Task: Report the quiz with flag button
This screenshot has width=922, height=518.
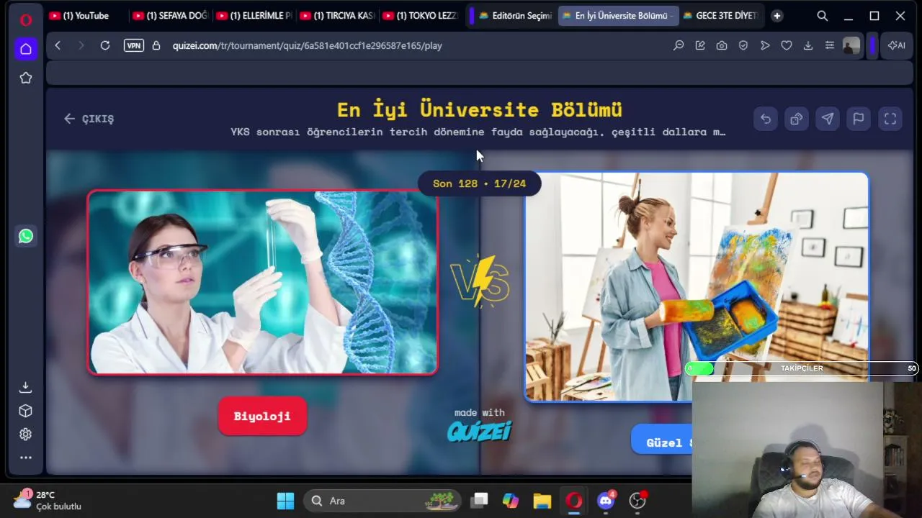Action: pyautogui.click(x=859, y=119)
